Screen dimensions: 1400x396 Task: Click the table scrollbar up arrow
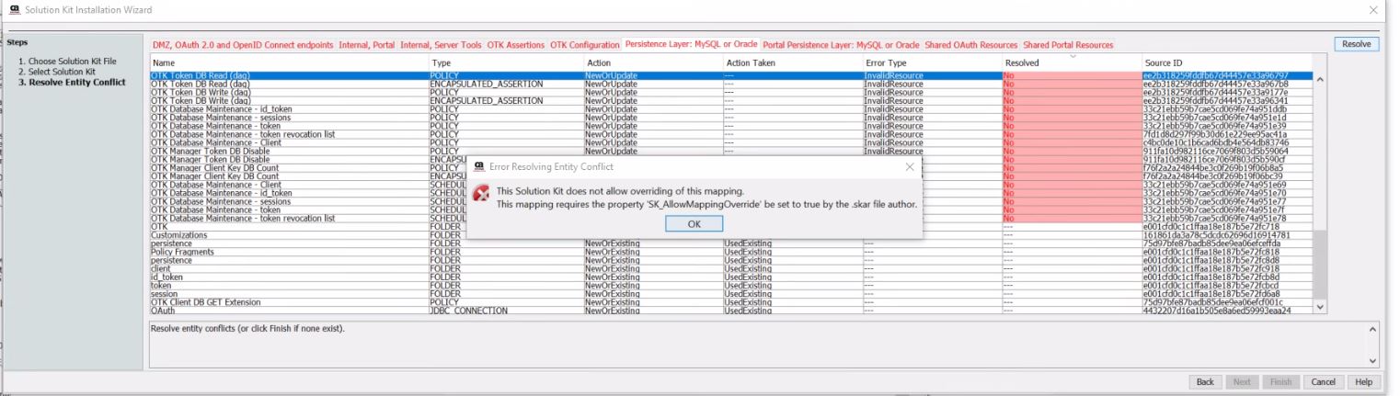pos(1318,79)
